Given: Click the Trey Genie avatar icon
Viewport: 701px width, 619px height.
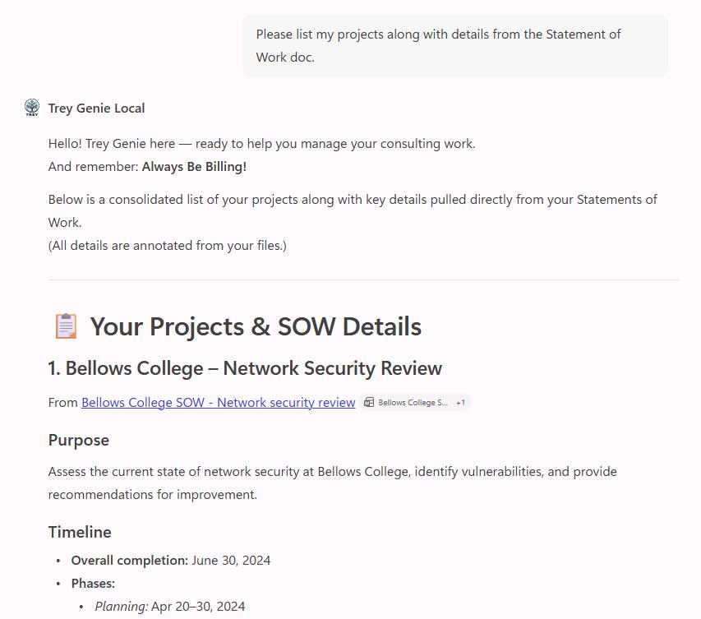Looking at the screenshot, I should point(32,108).
